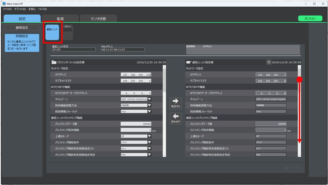Viewport: 328px width, 185px height.
Task: Open the 言語(L) menu
Action: tap(32, 9)
